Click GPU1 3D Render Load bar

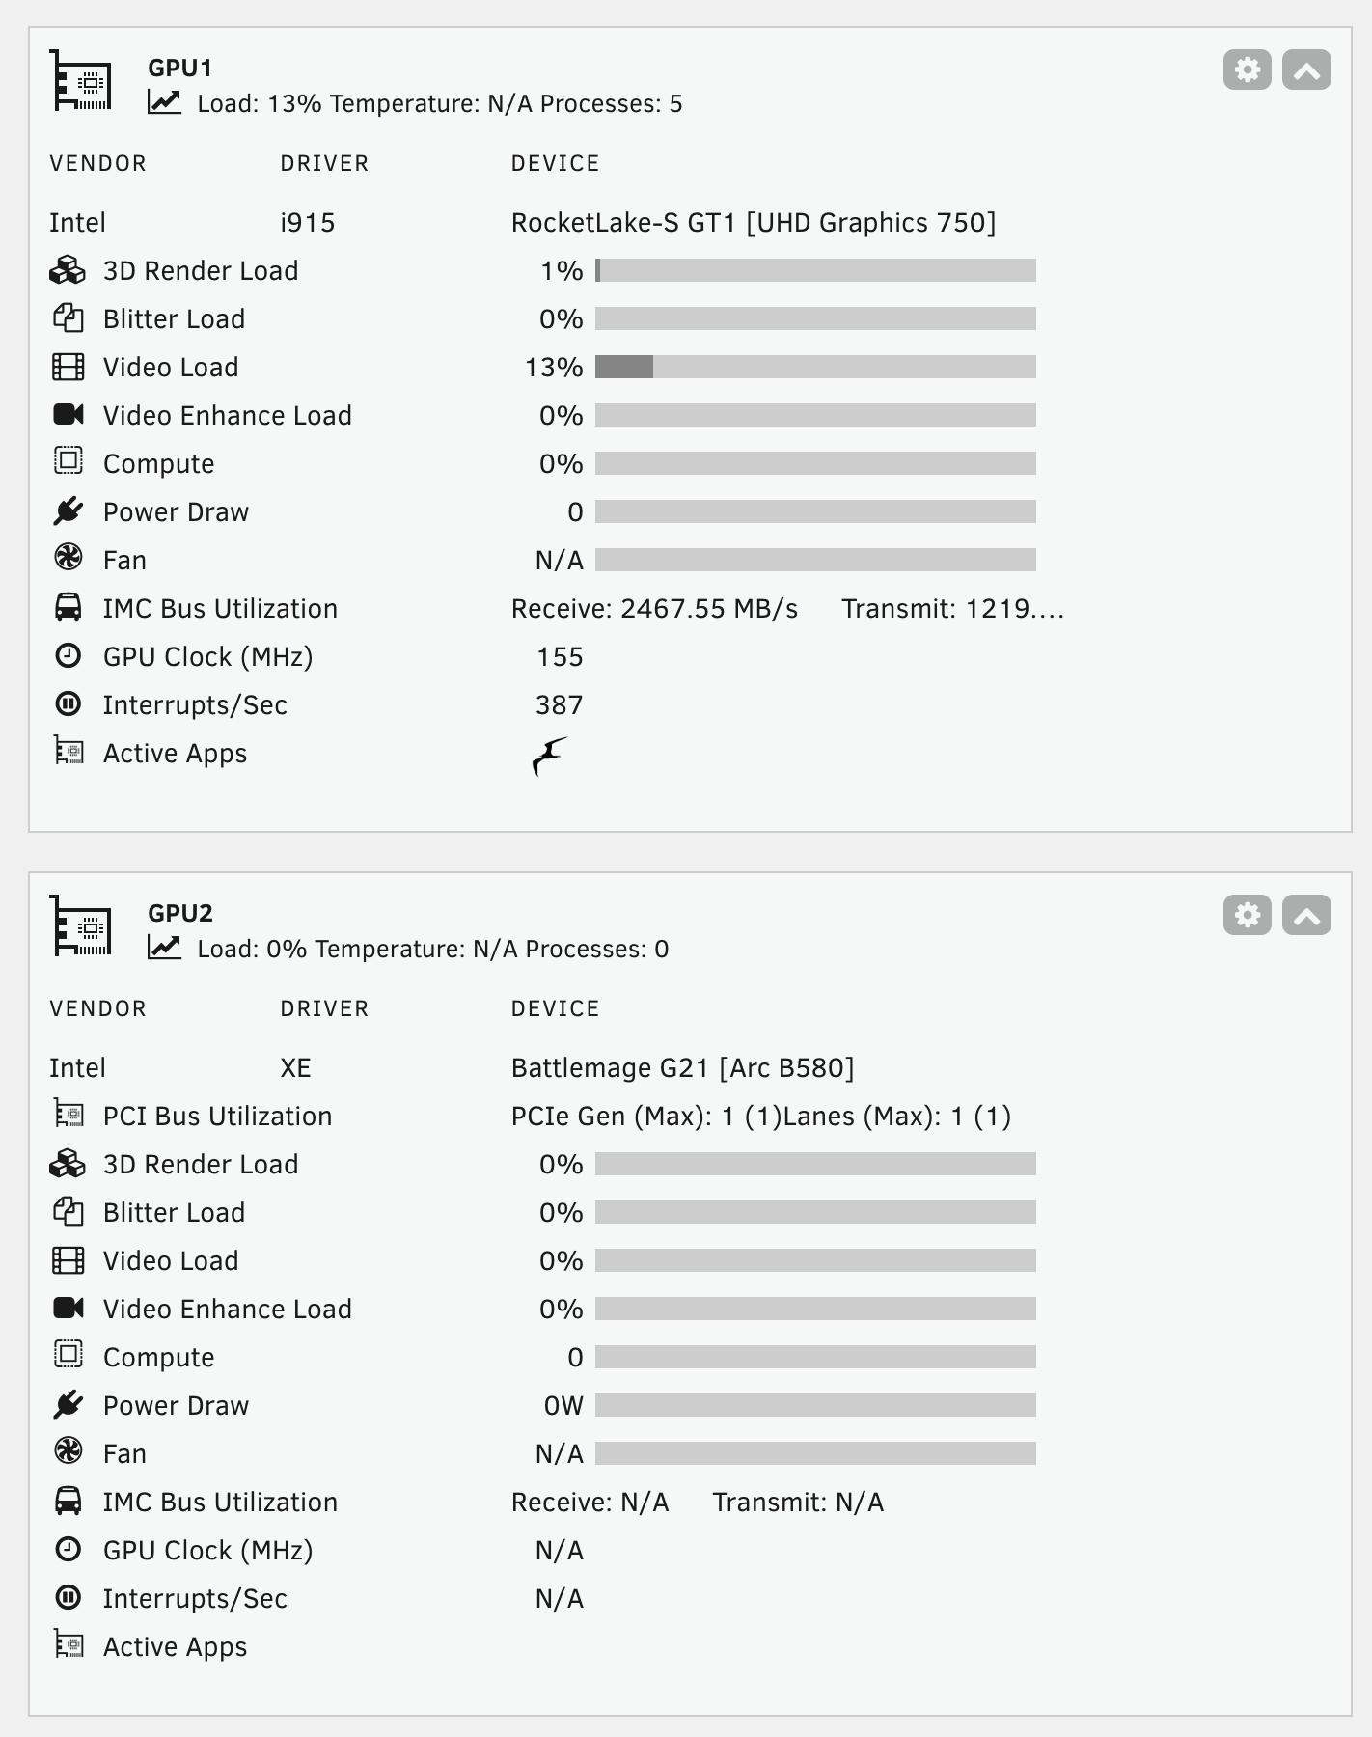pos(815,270)
